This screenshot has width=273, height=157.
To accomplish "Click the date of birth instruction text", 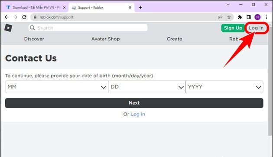I will point(79,76).
